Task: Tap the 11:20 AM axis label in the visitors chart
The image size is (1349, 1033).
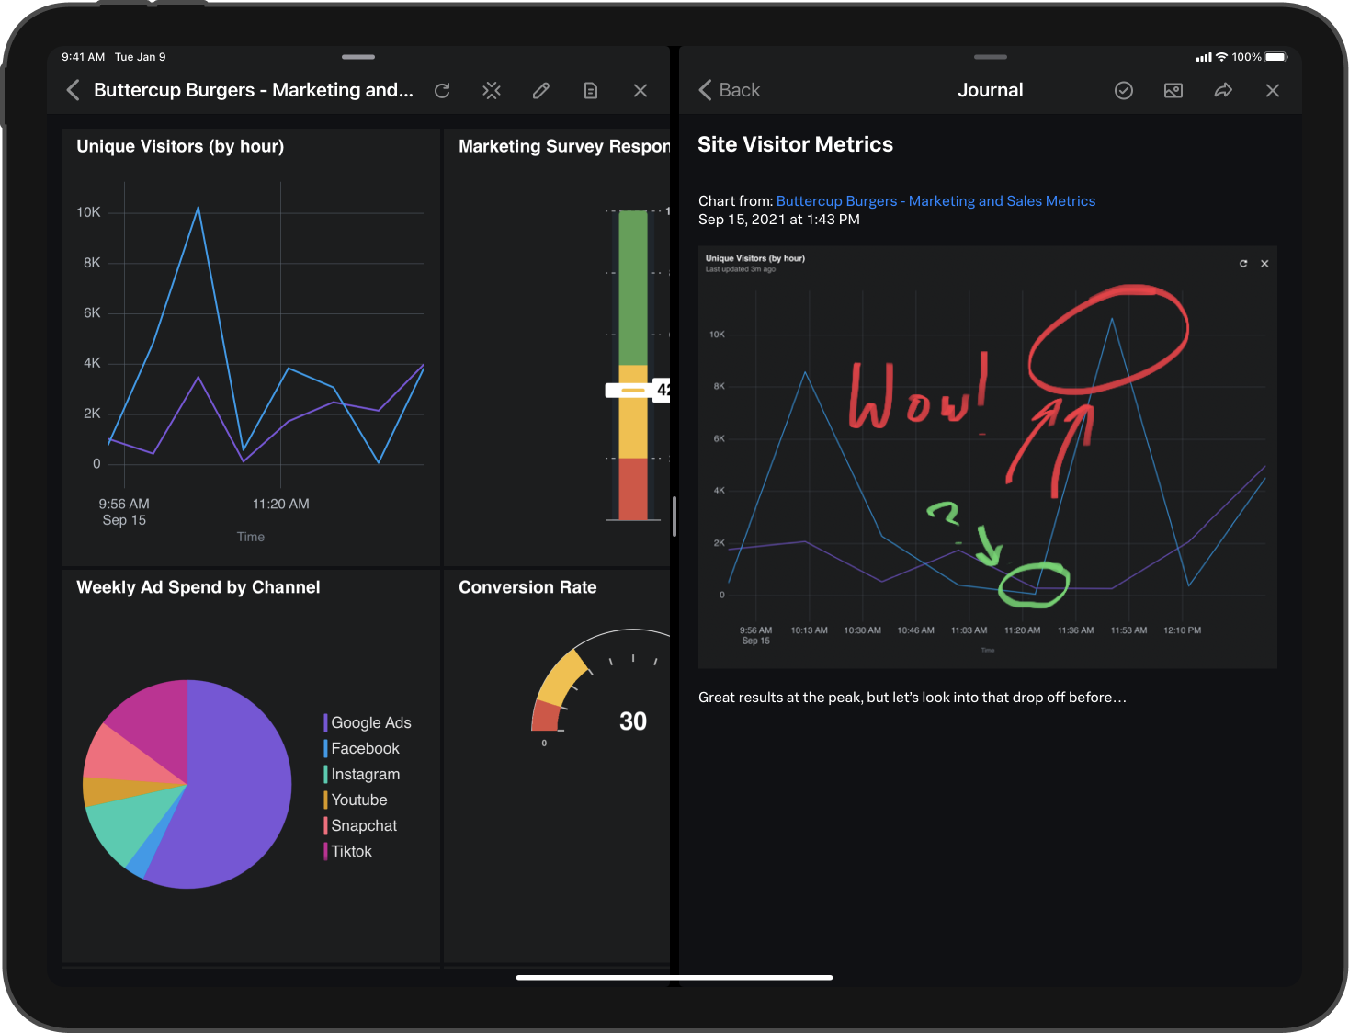Action: click(x=281, y=504)
